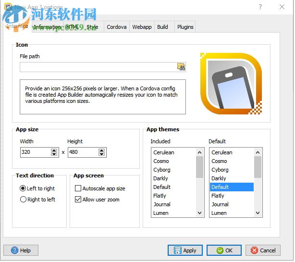Click the browse file path icon
The image size is (295, 262).
[181, 67]
